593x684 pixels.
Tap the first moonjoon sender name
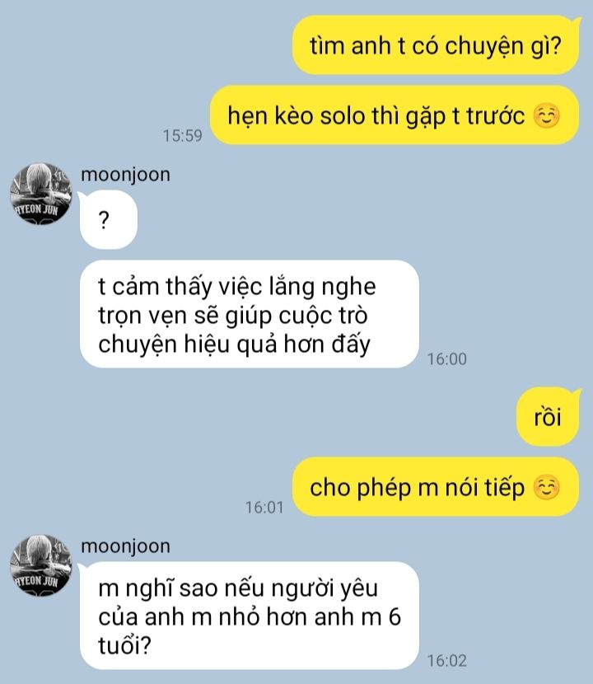(125, 175)
